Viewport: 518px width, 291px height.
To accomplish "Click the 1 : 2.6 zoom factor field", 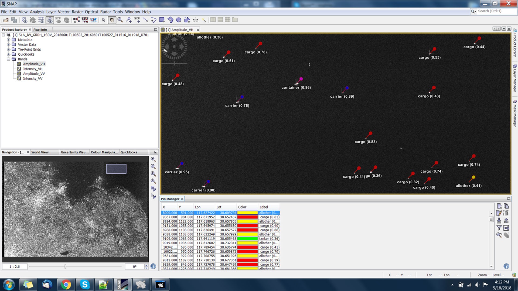I will coord(15,267).
